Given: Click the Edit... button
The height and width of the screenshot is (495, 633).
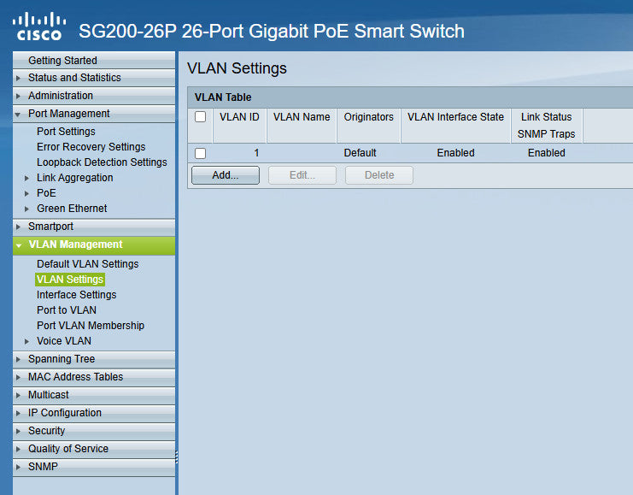Looking at the screenshot, I should pos(302,175).
